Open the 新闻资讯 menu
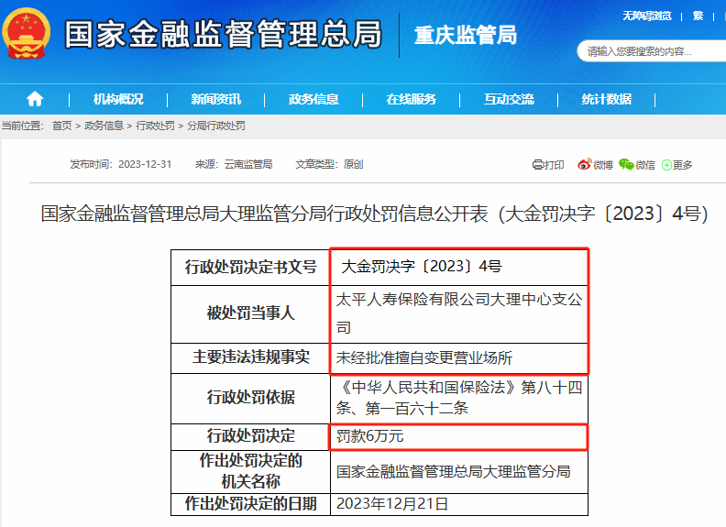Screen dimensions: 726x527 pos(215,99)
